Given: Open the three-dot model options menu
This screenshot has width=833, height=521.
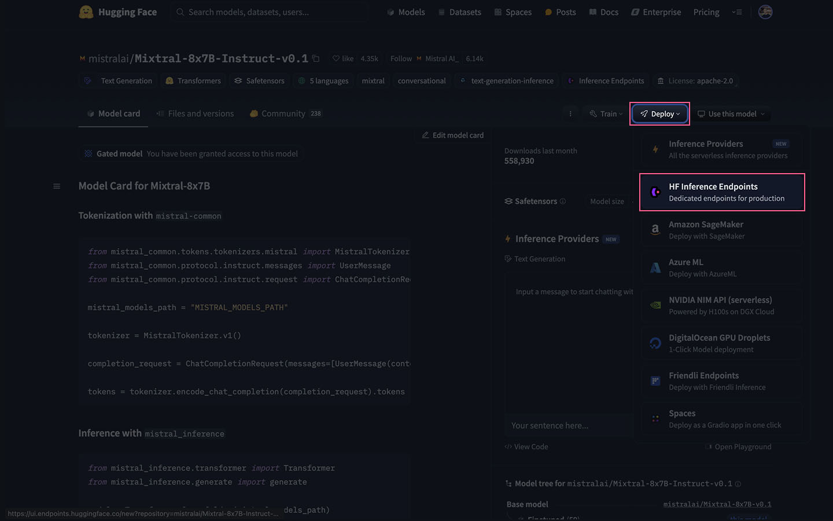Looking at the screenshot, I should click(x=570, y=114).
